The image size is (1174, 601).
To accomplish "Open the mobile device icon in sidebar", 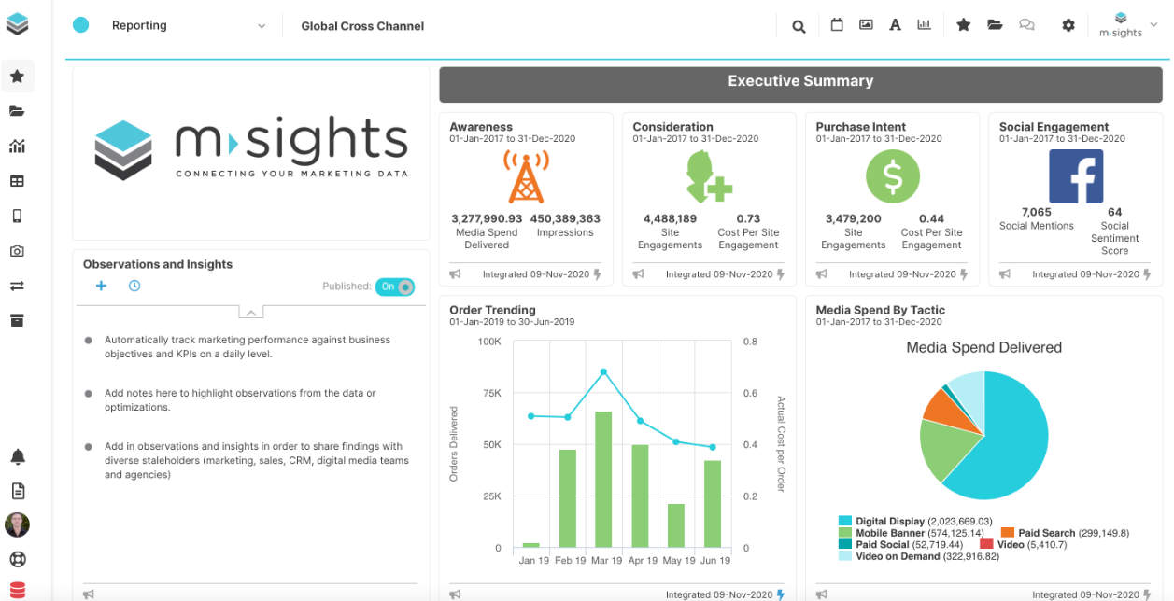I will click(17, 217).
